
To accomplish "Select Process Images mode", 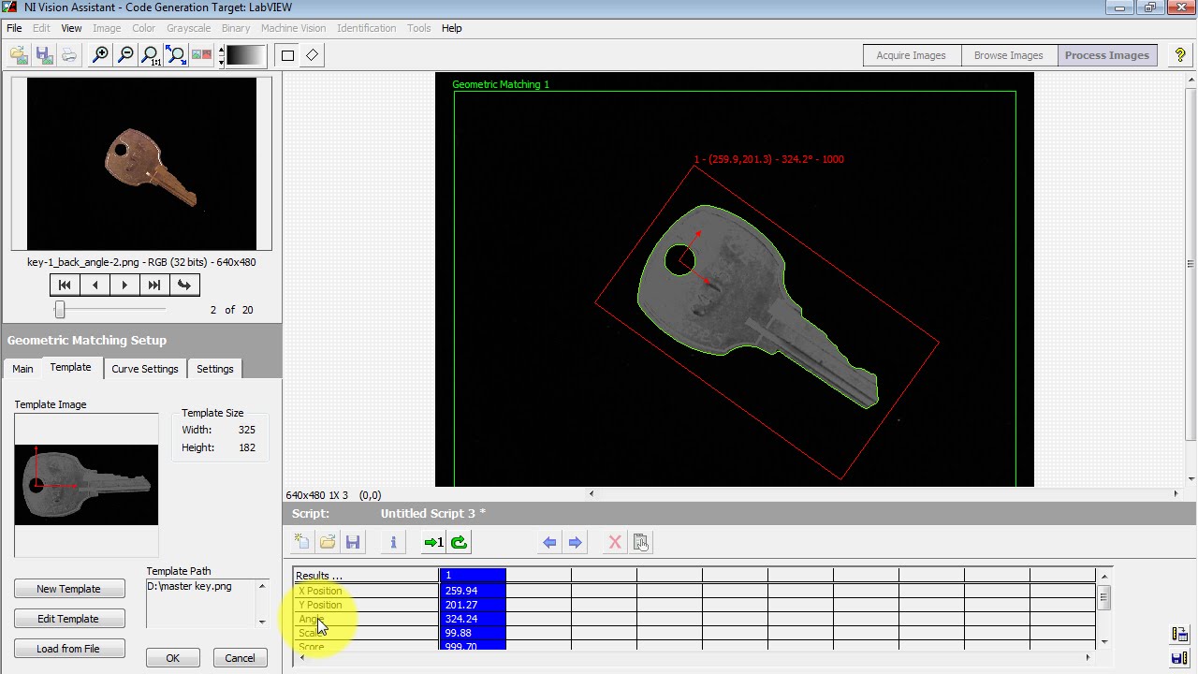I will tap(1107, 55).
